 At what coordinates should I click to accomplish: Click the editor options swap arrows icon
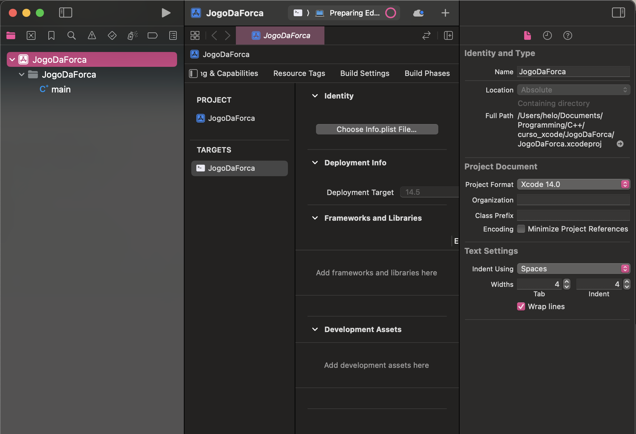pyautogui.click(x=426, y=35)
